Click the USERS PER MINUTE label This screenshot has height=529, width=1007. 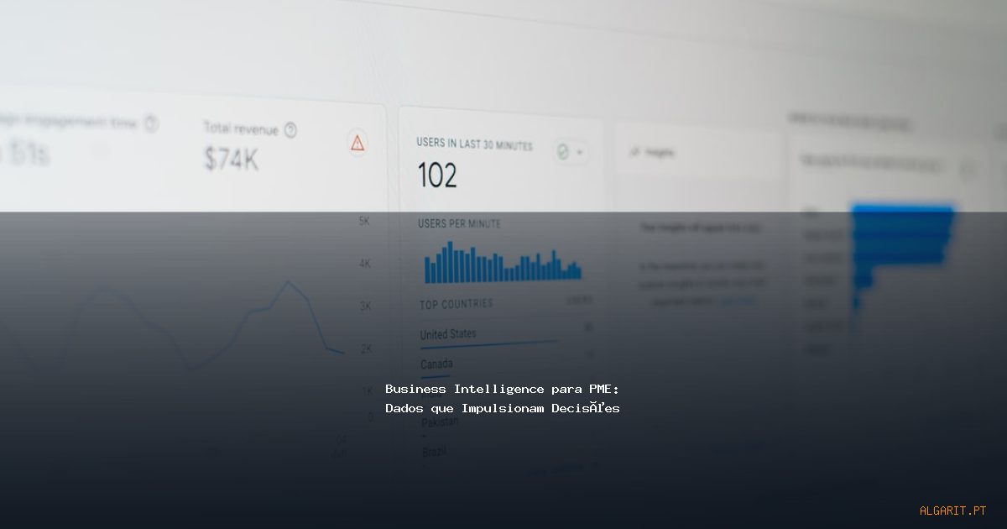tap(459, 224)
